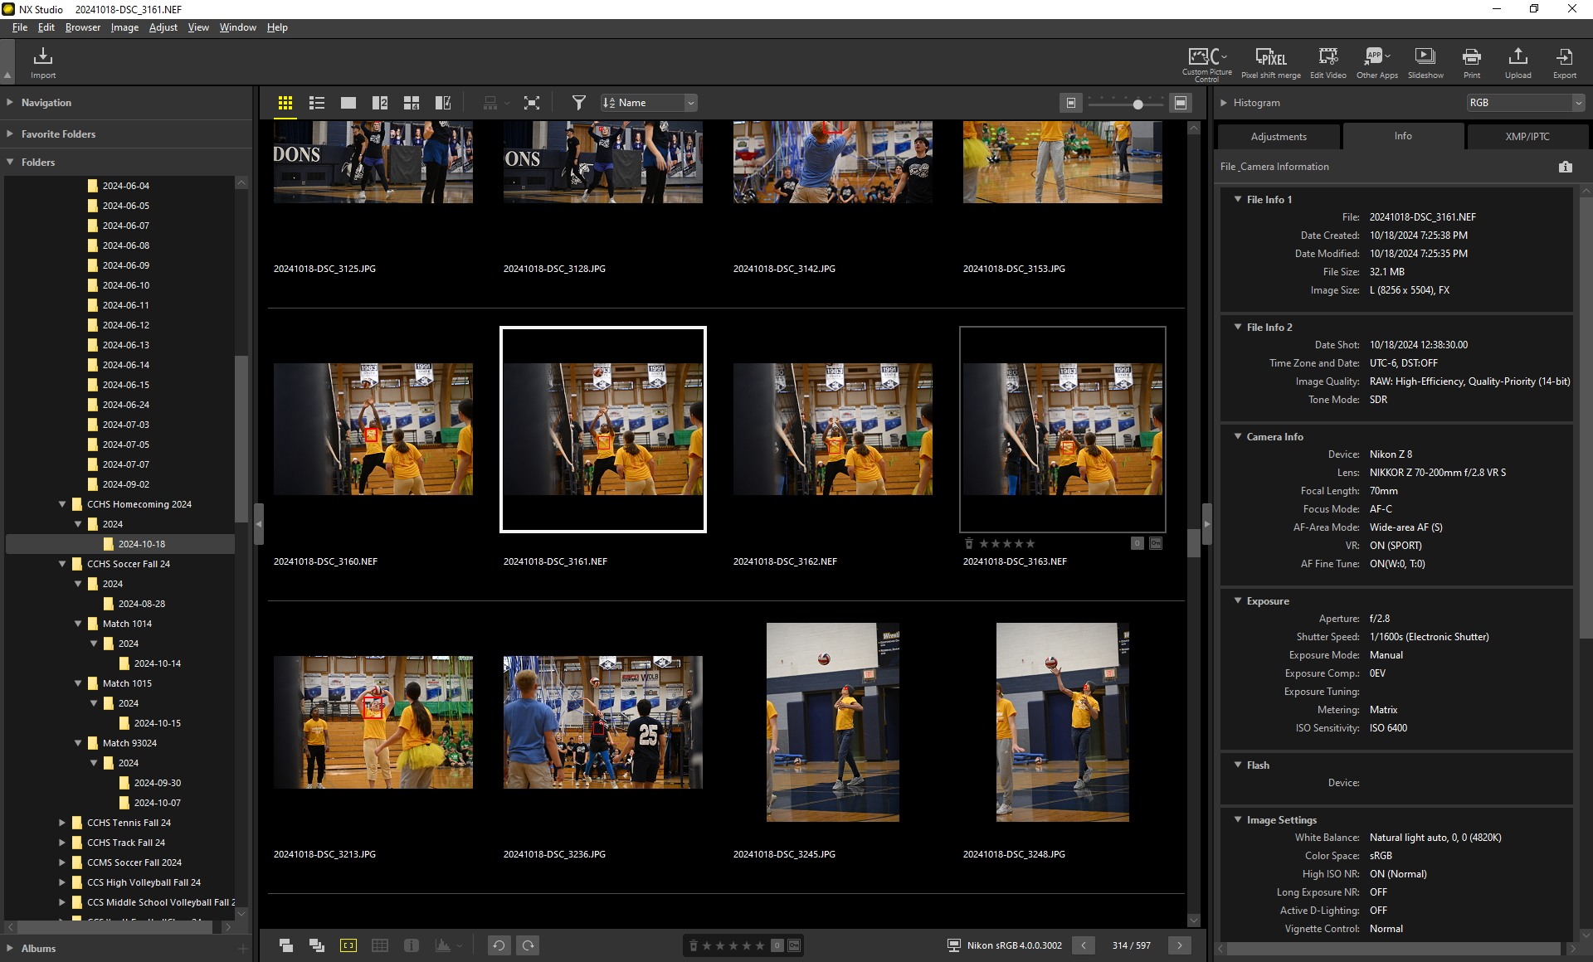1593x962 pixels.
Task: Click the smallest thumbnail size icon
Action: [x=1071, y=103]
